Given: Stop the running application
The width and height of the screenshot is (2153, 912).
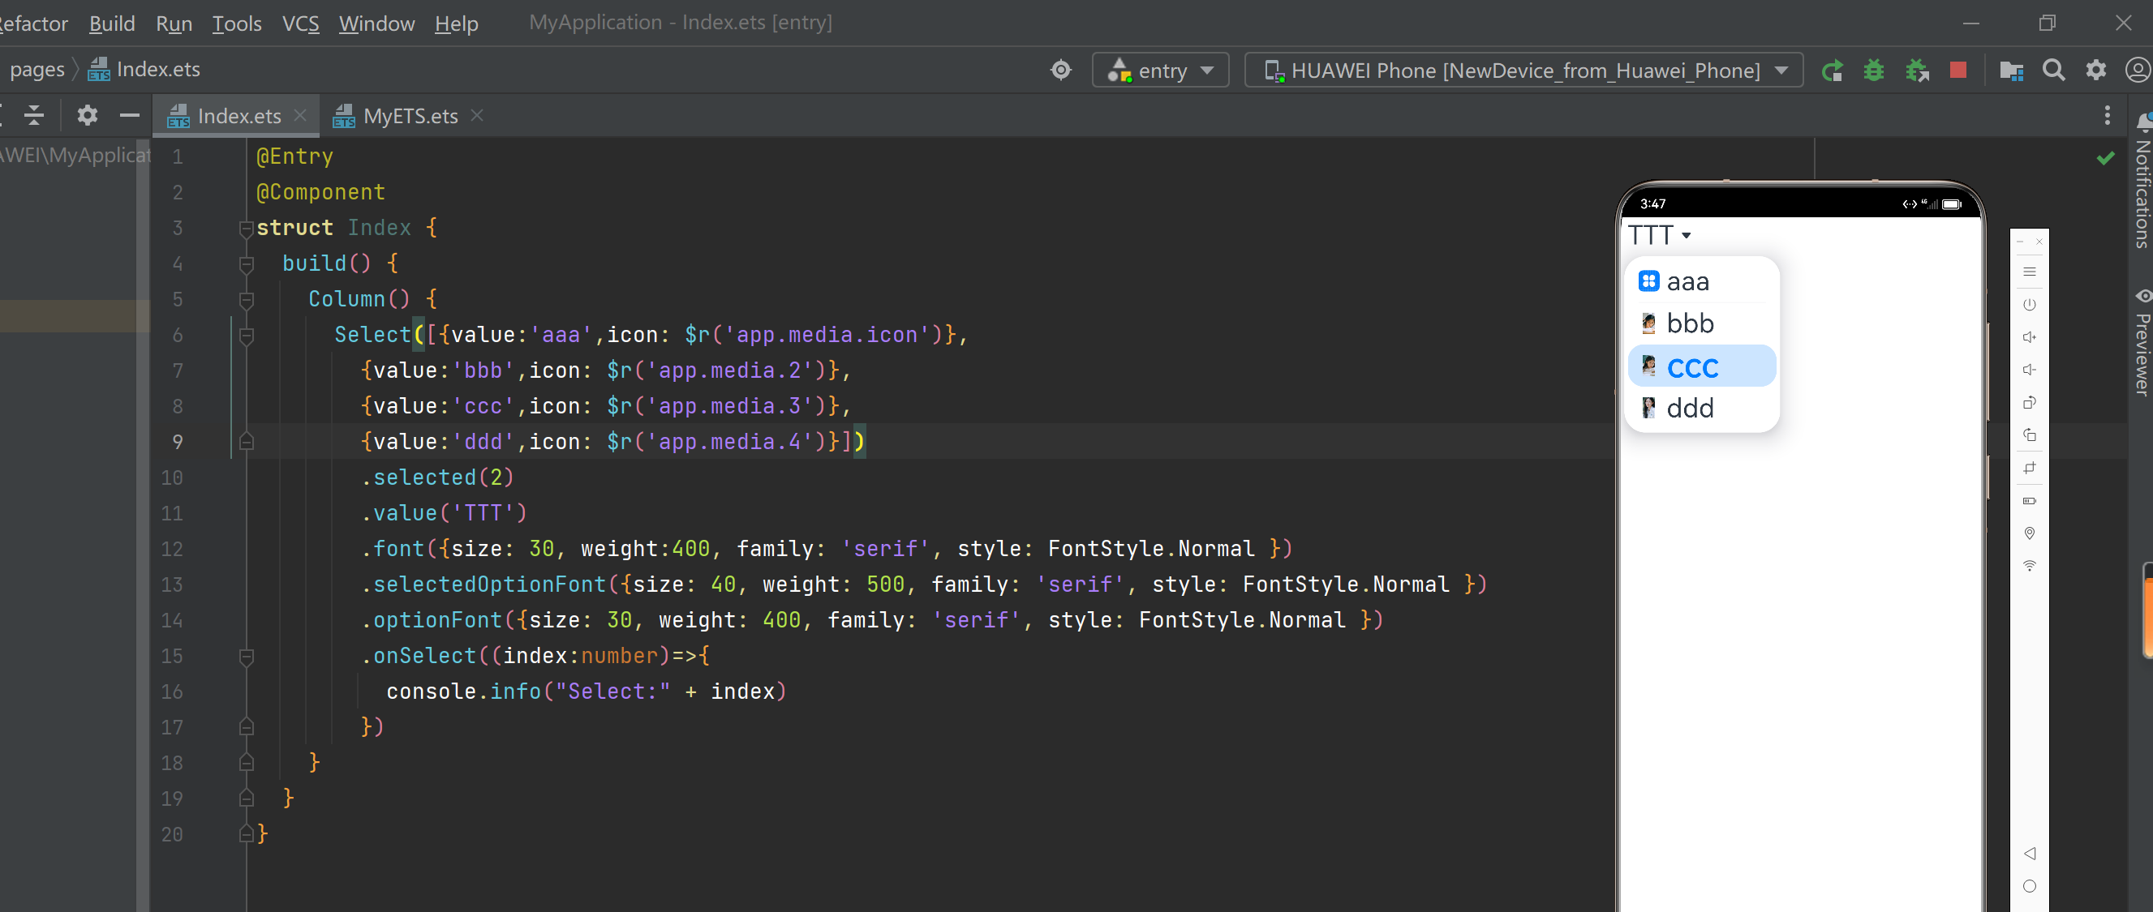Looking at the screenshot, I should pyautogui.click(x=1958, y=71).
